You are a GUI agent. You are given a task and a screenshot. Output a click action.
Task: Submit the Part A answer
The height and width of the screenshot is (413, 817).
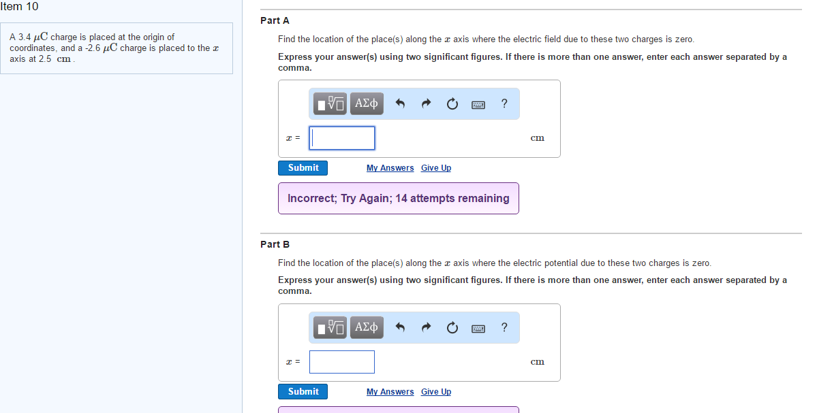click(303, 167)
